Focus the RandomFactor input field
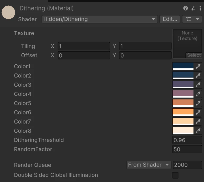 click(187, 149)
